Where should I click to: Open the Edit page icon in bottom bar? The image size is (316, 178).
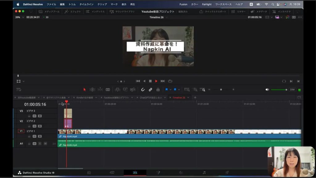(x=135, y=173)
